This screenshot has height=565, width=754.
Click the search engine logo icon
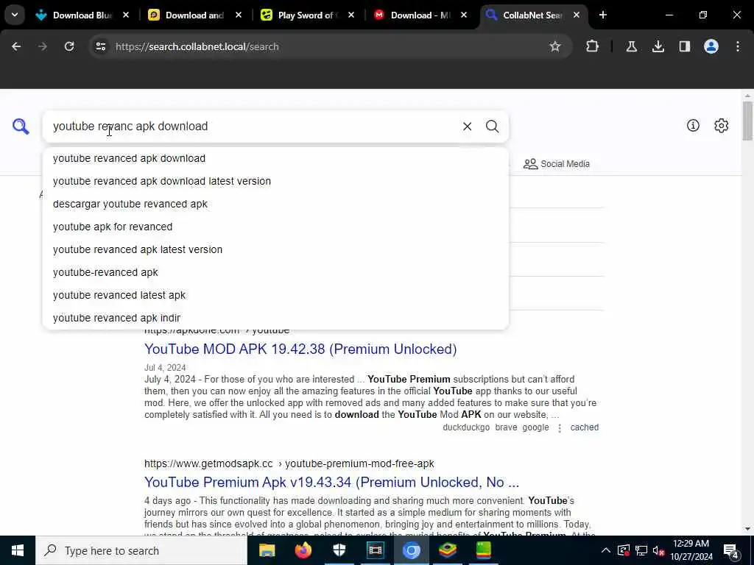click(21, 127)
